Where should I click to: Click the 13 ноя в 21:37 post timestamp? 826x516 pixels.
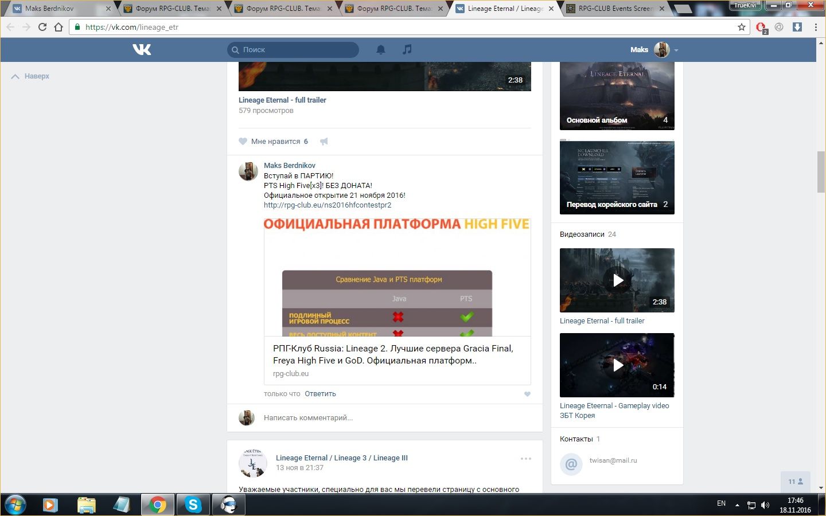pos(299,468)
